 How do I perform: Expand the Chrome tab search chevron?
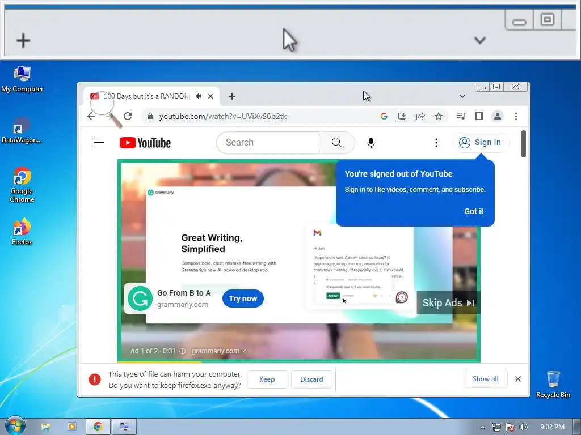click(462, 96)
